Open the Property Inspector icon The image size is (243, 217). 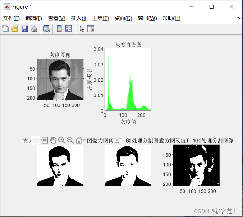(x=91, y=29)
